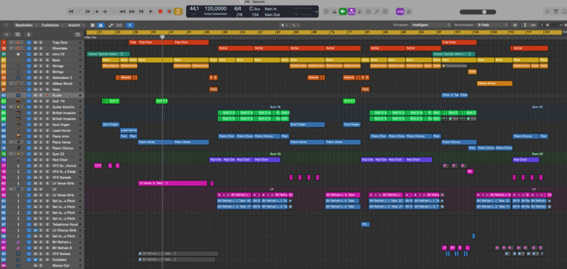Image resolution: width=567 pixels, height=269 pixels.
Task: Start playback with the Play button
Action: point(151,12)
